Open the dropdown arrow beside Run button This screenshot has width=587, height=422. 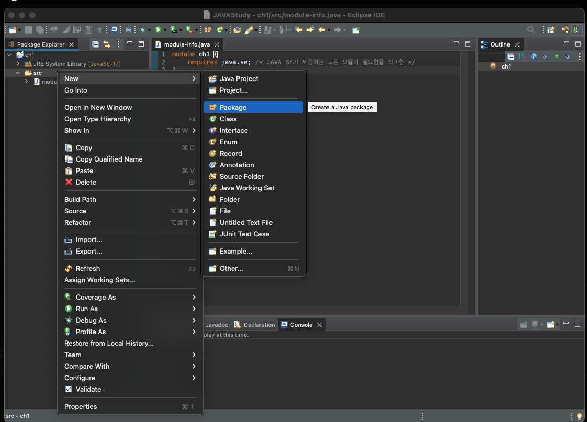tap(165, 30)
